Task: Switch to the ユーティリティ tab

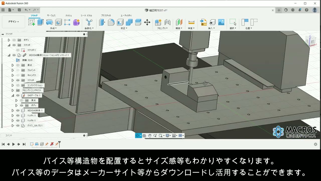Action: tap(126, 15)
